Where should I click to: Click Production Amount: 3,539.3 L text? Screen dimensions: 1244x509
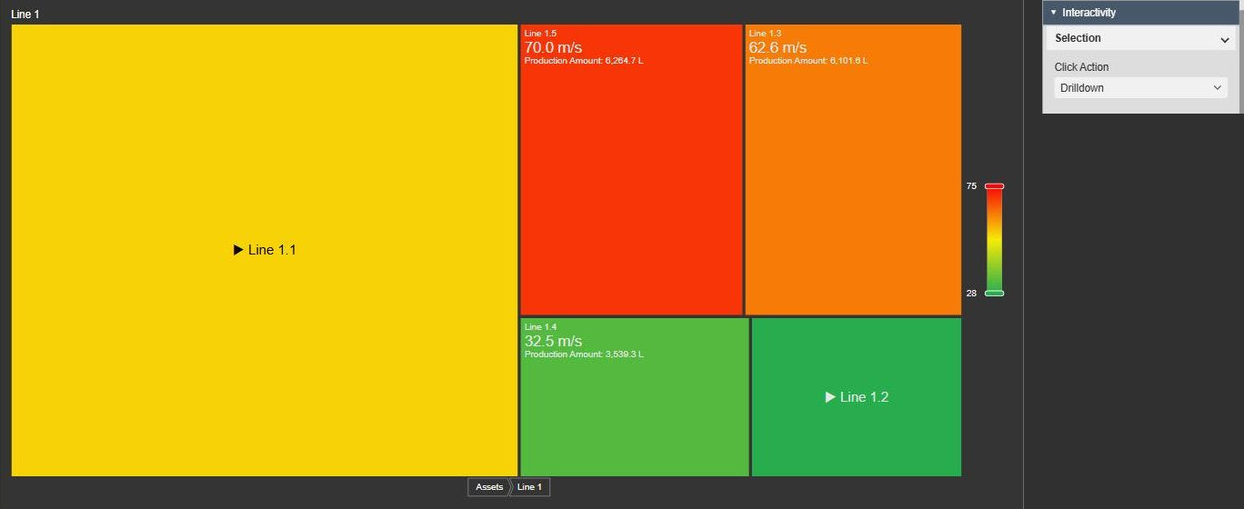[584, 354]
